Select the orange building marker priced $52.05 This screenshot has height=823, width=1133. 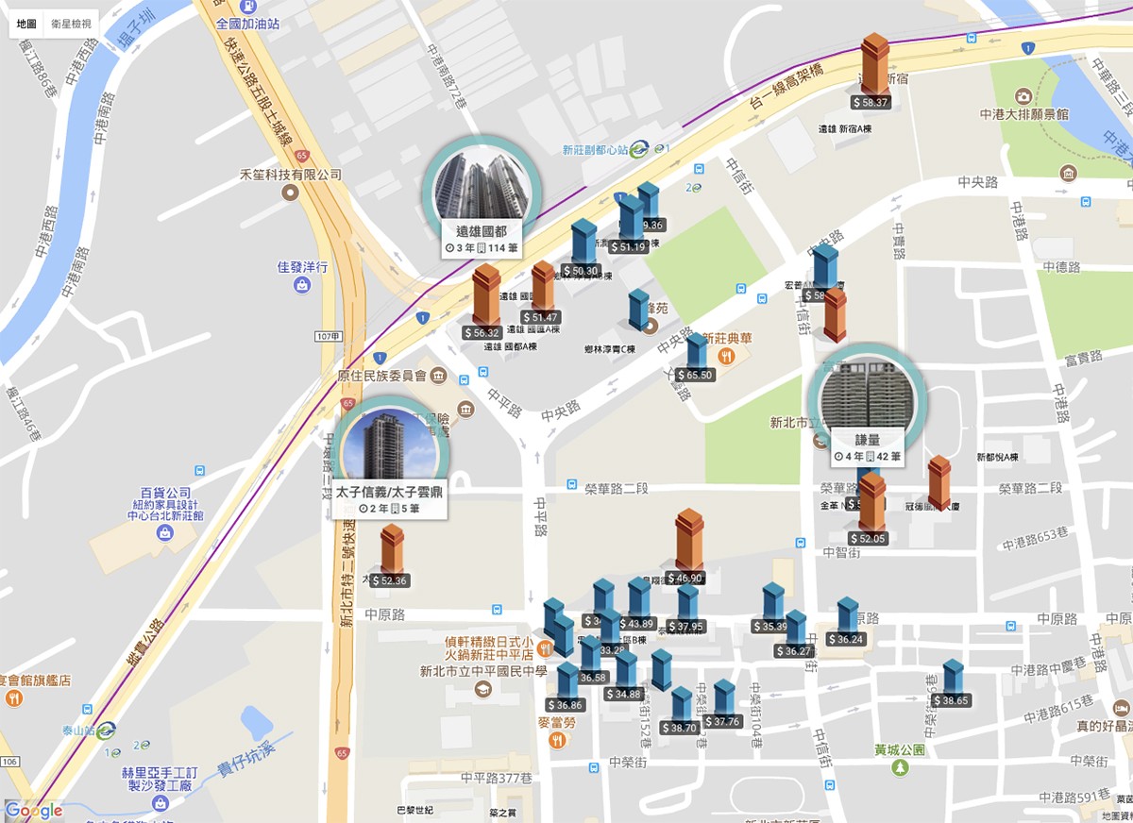871,509
